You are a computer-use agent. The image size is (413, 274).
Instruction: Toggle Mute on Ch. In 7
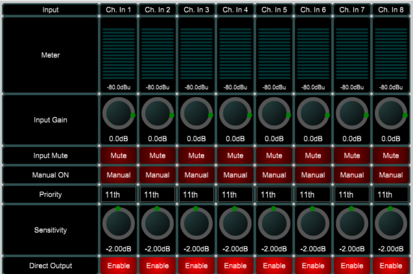click(352, 156)
